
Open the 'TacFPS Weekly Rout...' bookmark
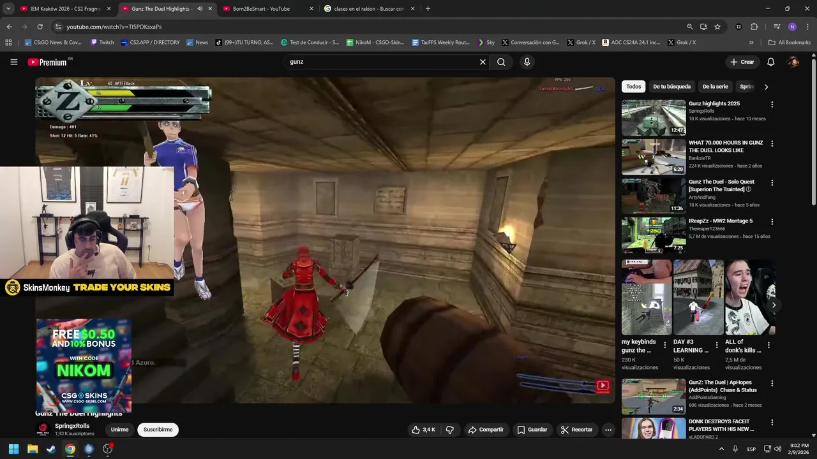[x=440, y=43]
